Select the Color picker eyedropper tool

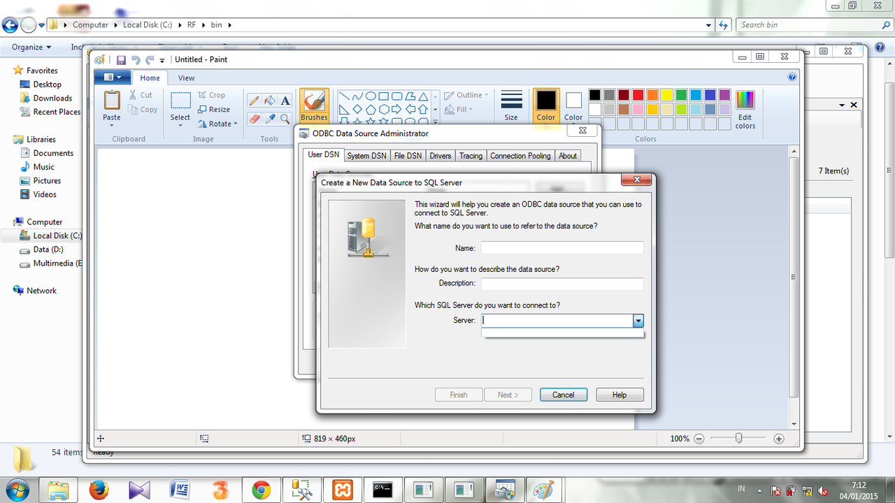tap(270, 119)
